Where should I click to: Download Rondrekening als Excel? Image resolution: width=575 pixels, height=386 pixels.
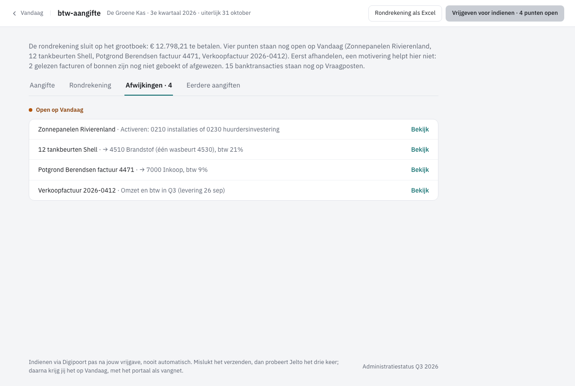click(405, 13)
